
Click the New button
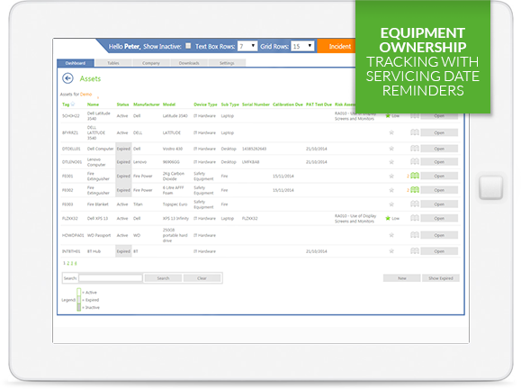[401, 278]
